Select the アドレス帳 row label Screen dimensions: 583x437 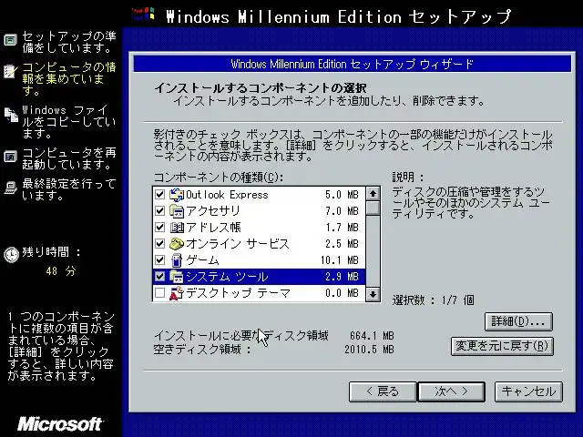(213, 228)
